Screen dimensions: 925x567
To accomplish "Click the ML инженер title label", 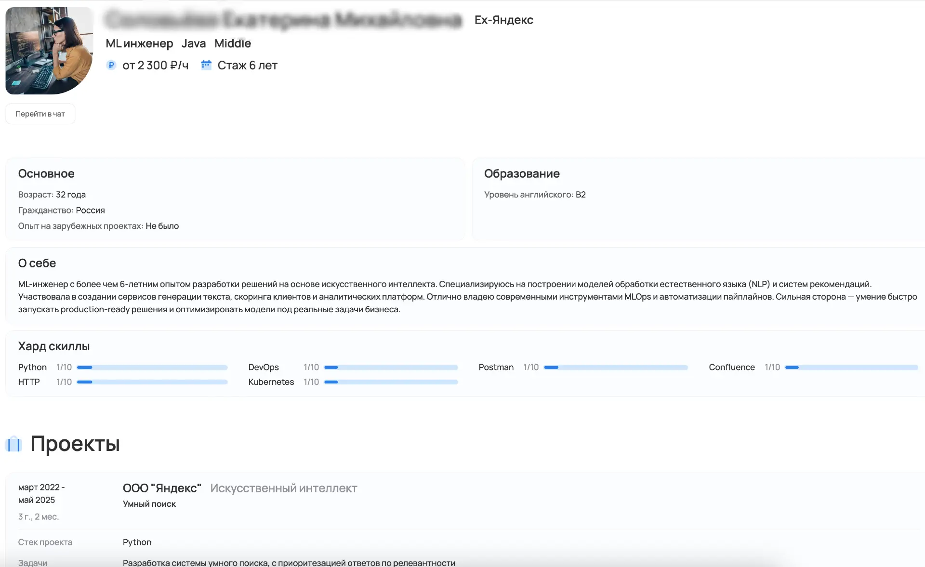I will pyautogui.click(x=139, y=43).
